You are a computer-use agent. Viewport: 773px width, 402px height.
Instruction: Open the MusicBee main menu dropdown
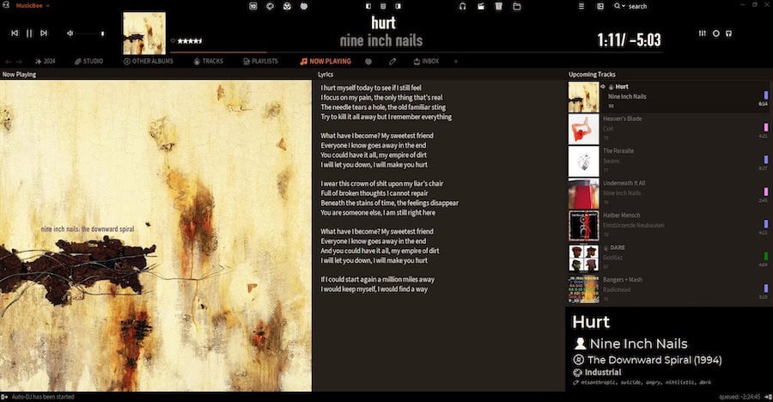click(33, 6)
